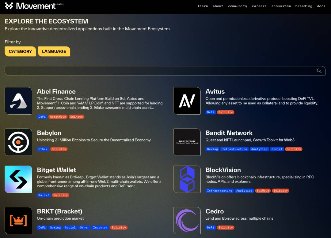Image resolution: width=331 pixels, height=238 pixels.
Task: Click the Avitus project logo
Action: click(x=187, y=101)
